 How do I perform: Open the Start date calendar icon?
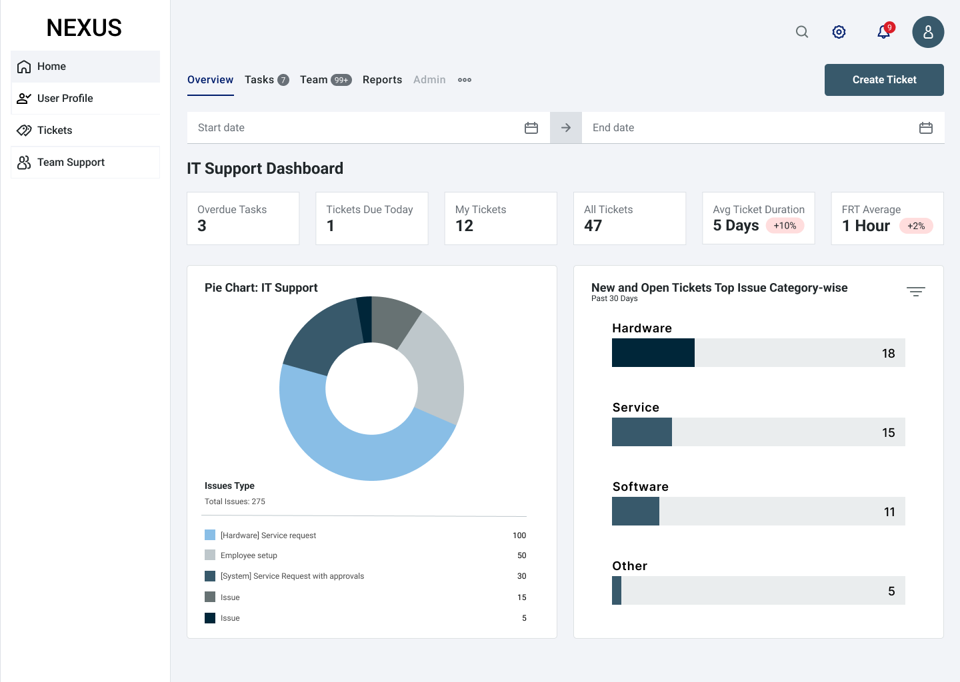[x=531, y=128]
